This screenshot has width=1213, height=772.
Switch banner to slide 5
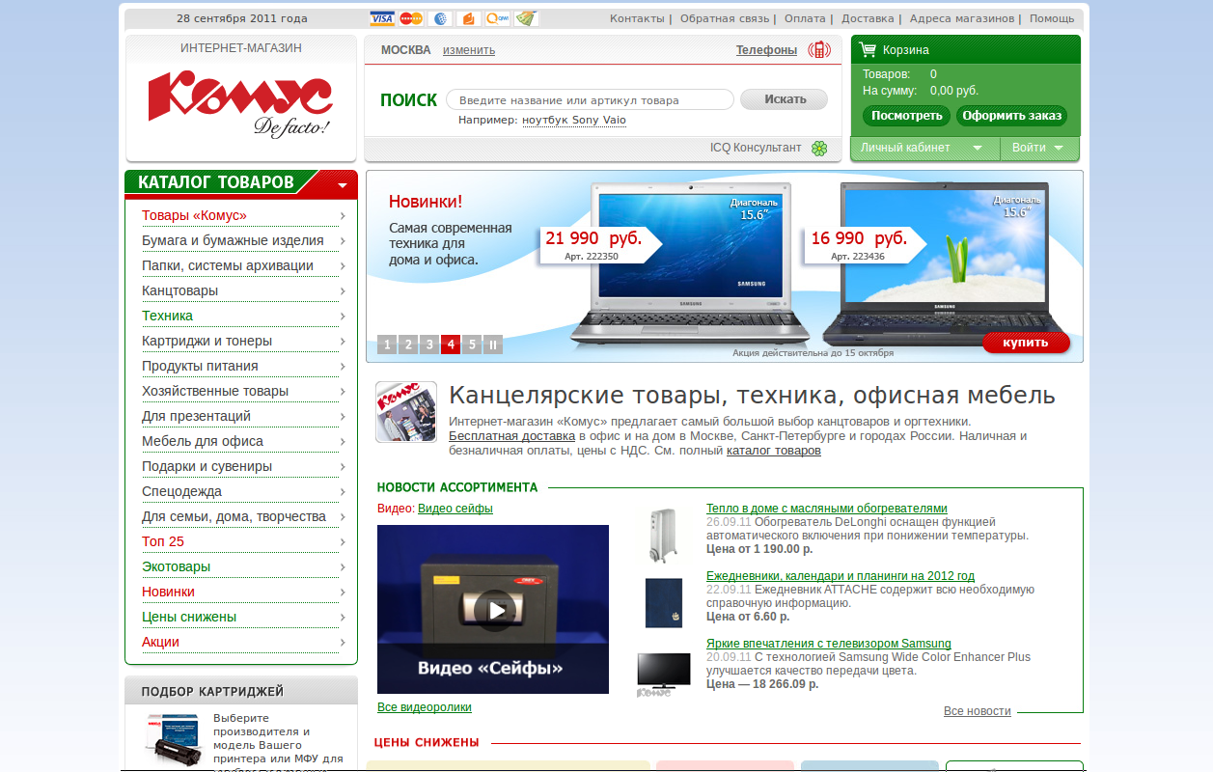tap(472, 345)
